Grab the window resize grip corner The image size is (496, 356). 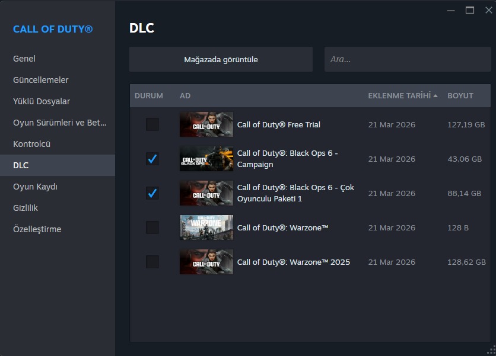491,350
